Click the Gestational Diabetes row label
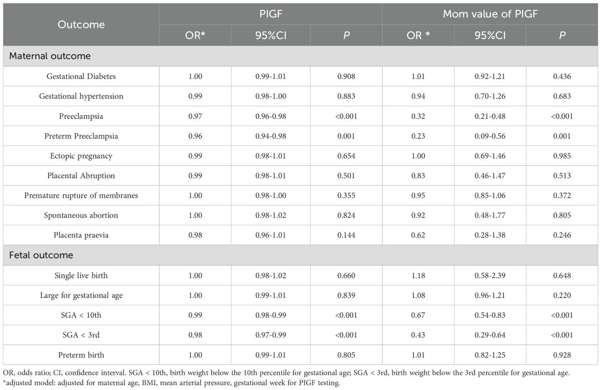Viewport: 601px width, 390px height. pyautogui.click(x=81, y=76)
